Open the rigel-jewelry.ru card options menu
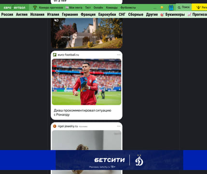Image resolution: width=207 pixels, height=174 pixels. tap(119, 126)
